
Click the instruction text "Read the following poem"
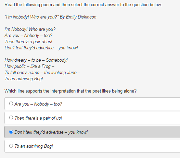(83, 5)
